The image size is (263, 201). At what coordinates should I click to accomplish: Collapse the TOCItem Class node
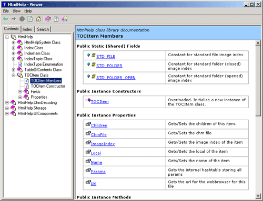point(14,75)
